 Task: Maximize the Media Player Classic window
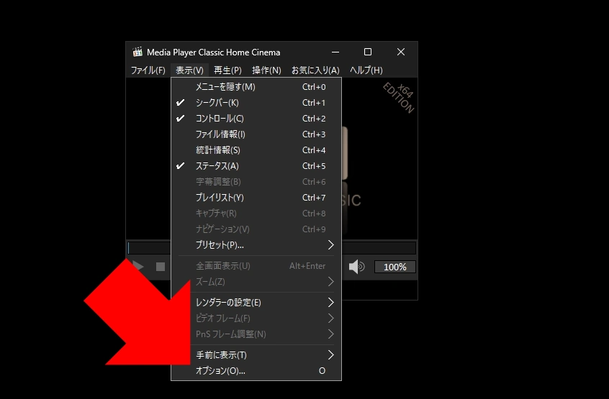[368, 52]
